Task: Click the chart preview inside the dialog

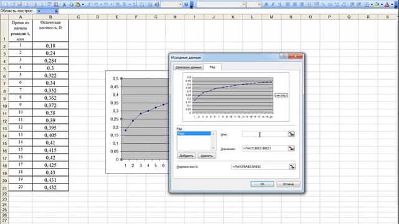Action: click(x=236, y=97)
